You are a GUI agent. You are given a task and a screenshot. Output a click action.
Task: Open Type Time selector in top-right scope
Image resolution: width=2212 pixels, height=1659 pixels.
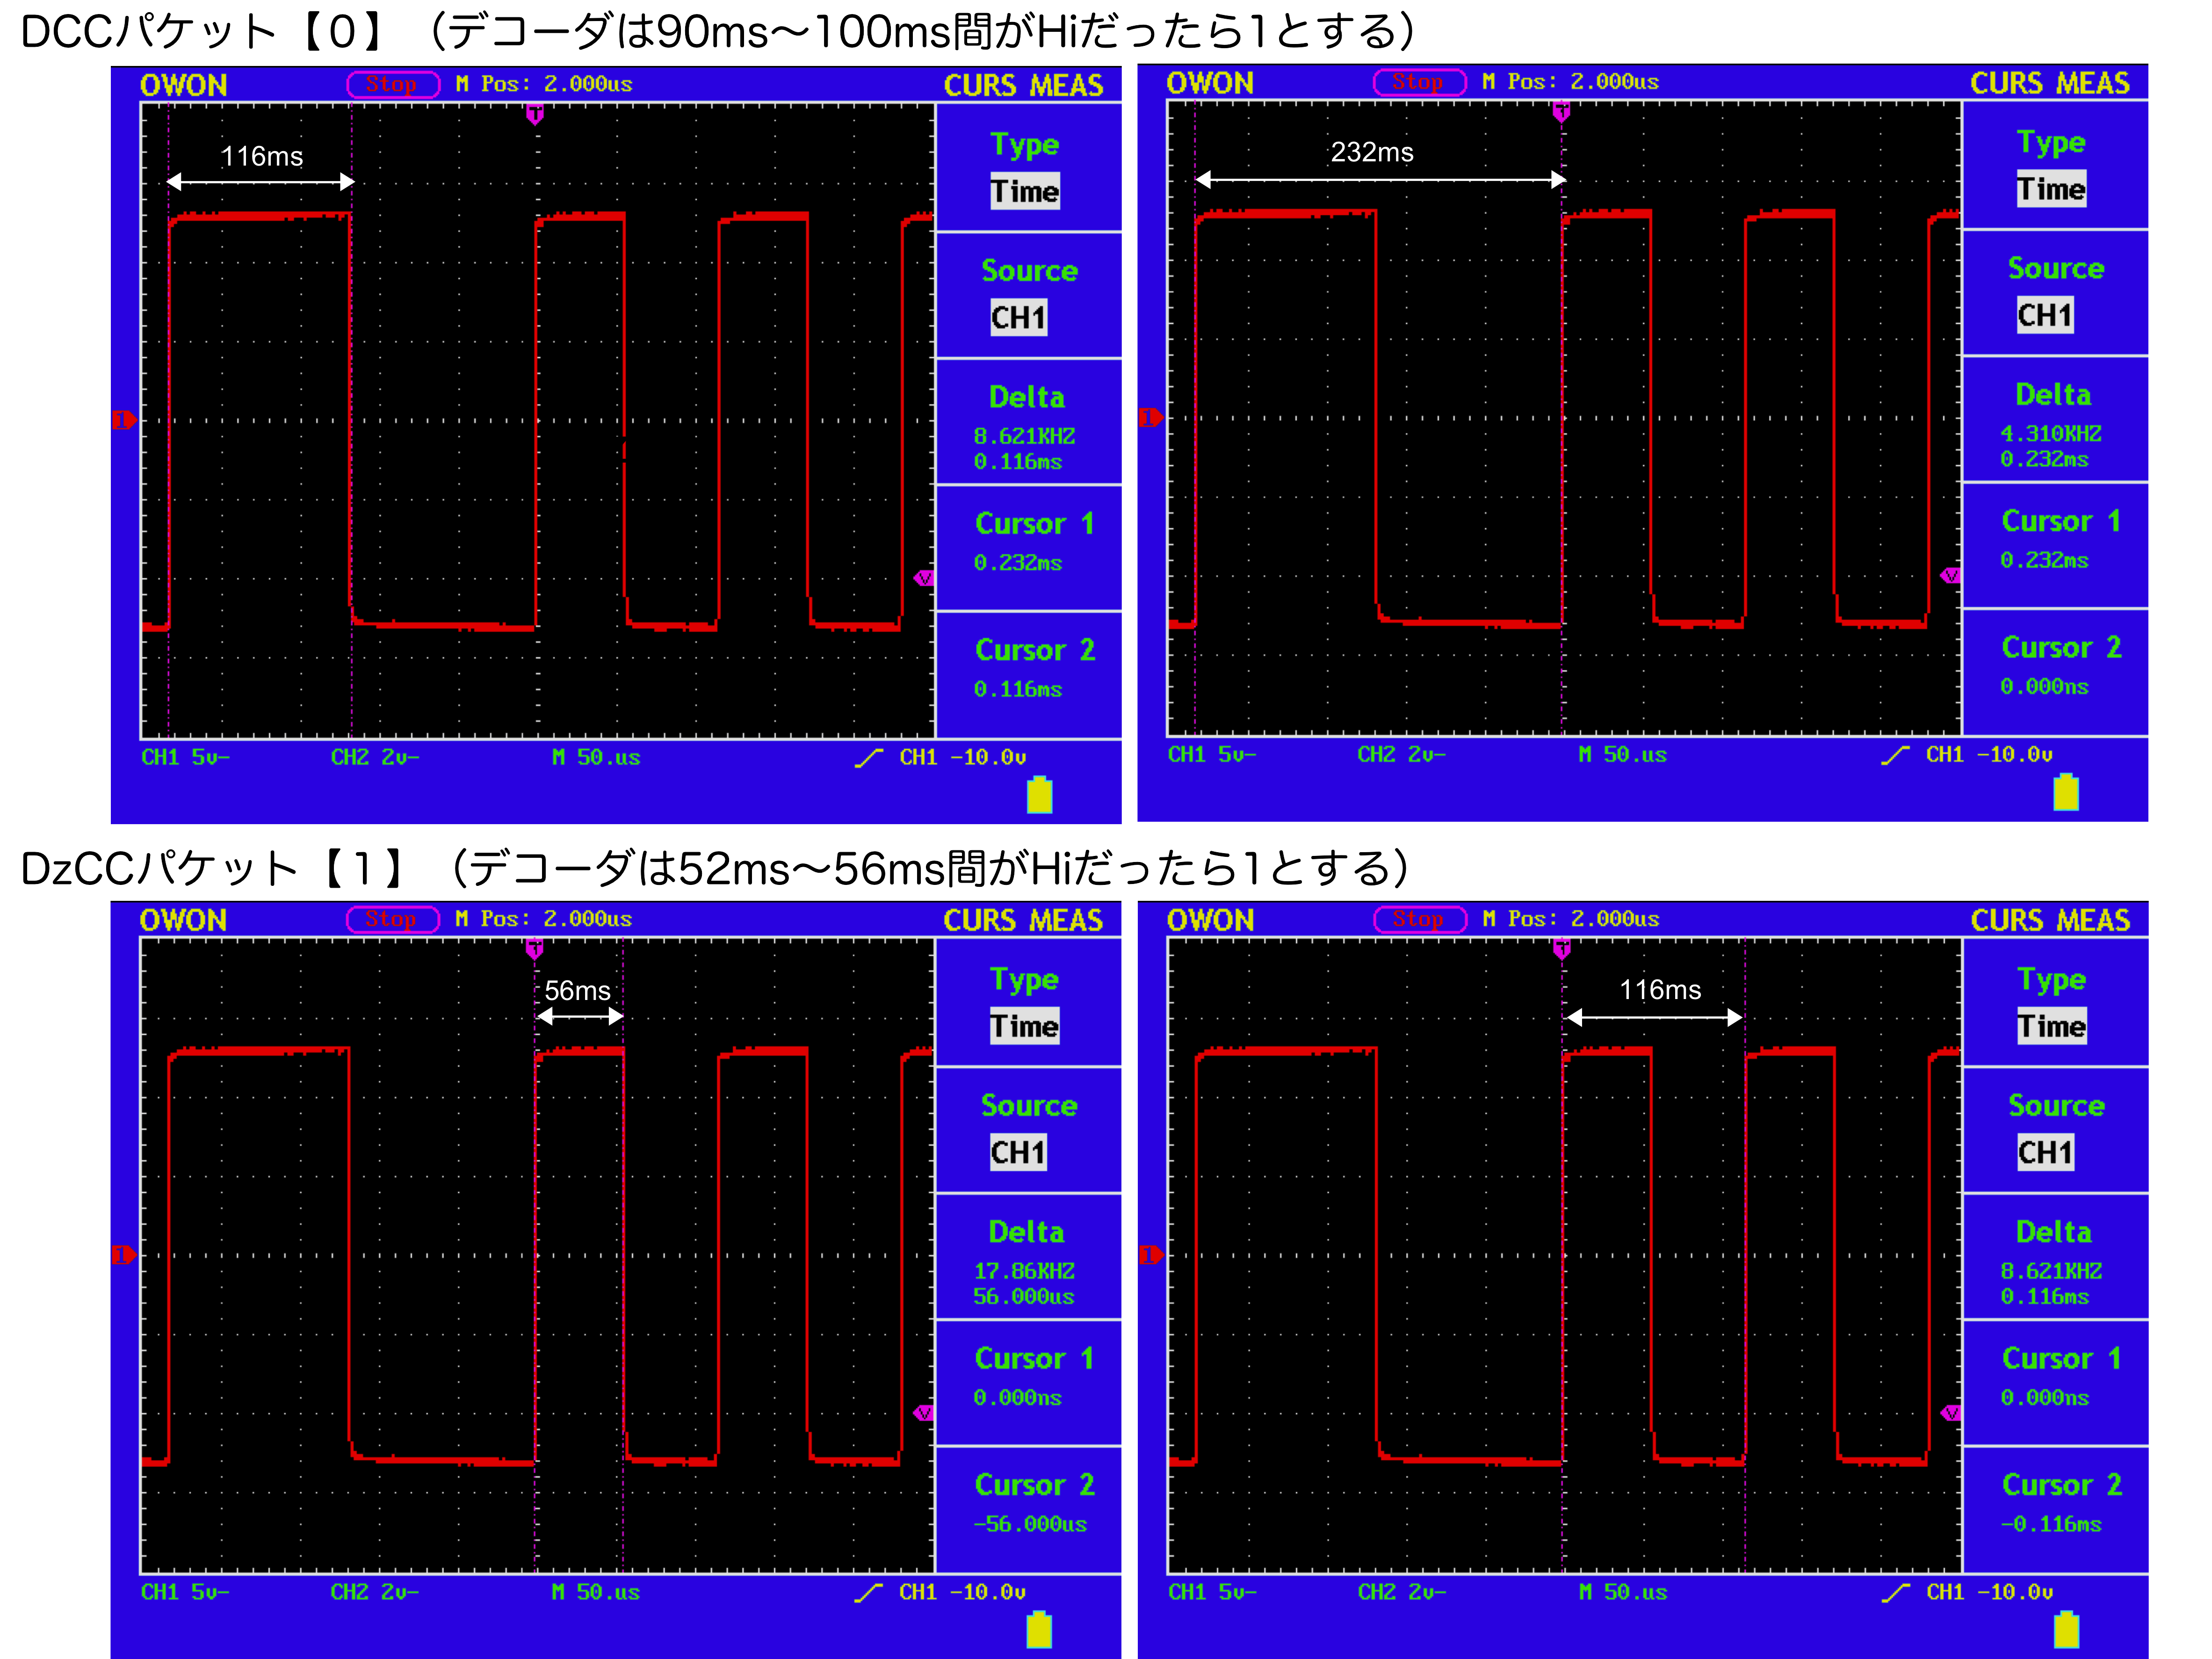(2051, 189)
